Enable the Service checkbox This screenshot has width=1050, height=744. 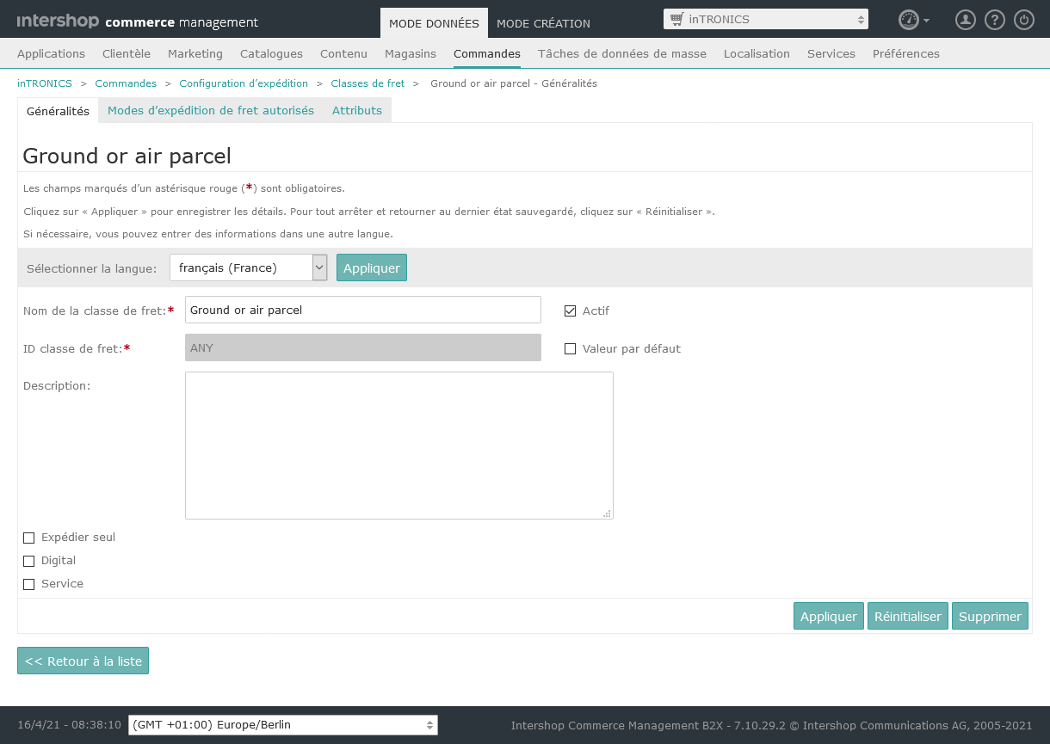[29, 584]
